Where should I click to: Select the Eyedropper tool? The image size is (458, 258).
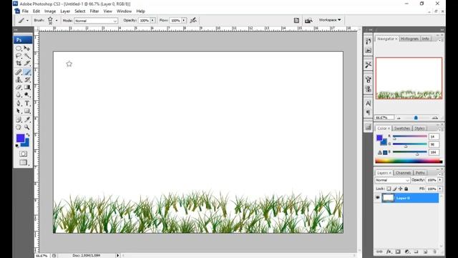[x=27, y=120]
